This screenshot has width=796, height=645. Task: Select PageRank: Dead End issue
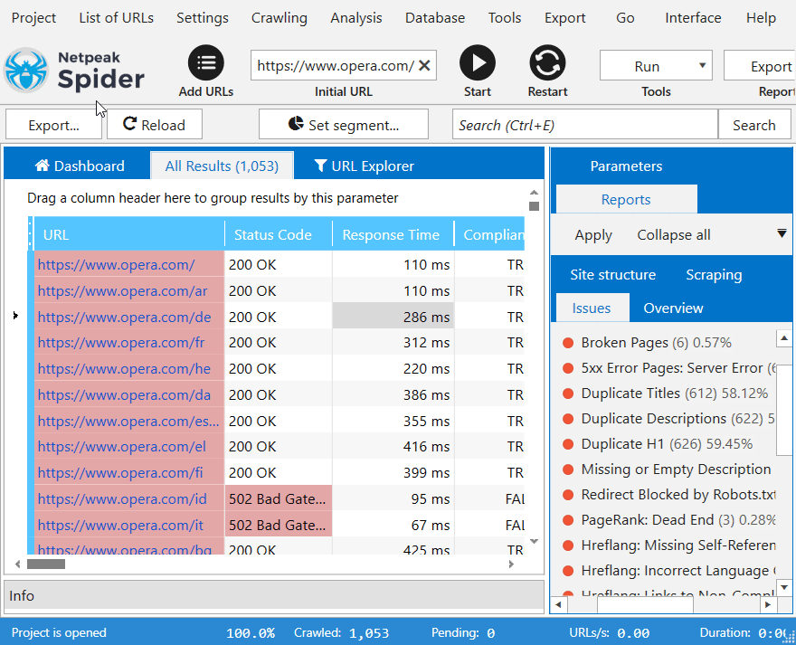click(678, 520)
